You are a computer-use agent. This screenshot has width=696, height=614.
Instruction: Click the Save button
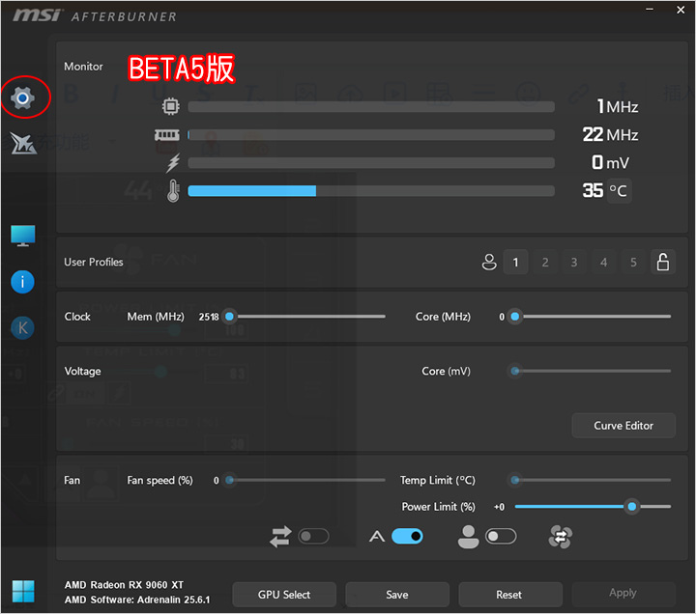pyautogui.click(x=397, y=595)
